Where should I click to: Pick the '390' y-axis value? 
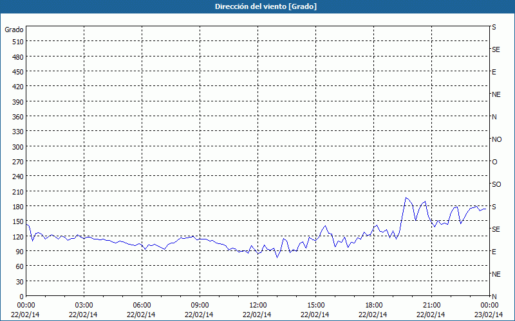pyautogui.click(x=18, y=102)
